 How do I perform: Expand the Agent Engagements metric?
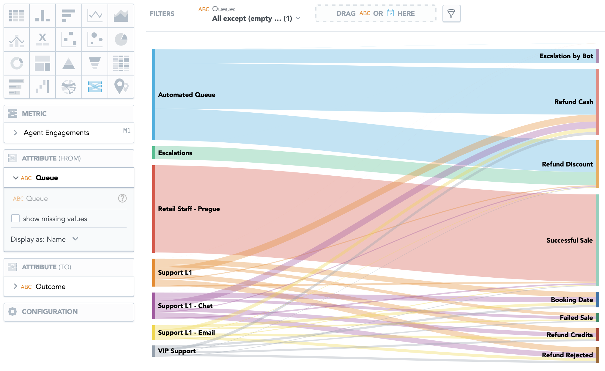pos(15,132)
